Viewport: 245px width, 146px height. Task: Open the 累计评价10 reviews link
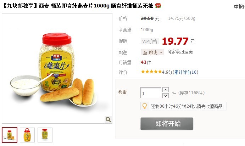[x=185, y=72]
